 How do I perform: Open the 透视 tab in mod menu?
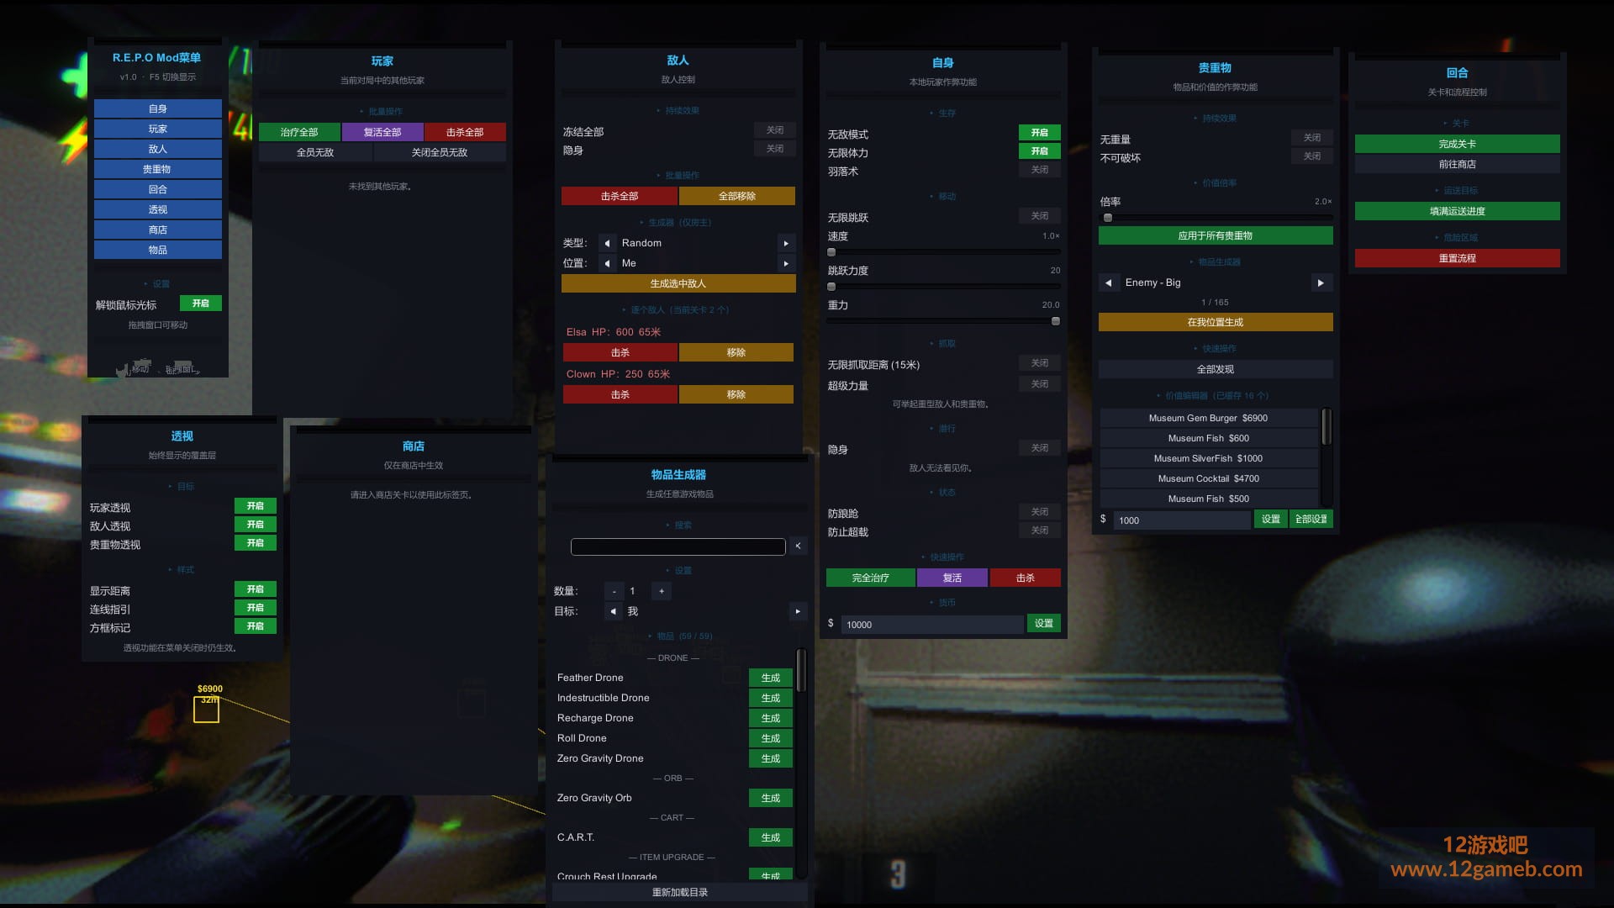pyautogui.click(x=158, y=209)
